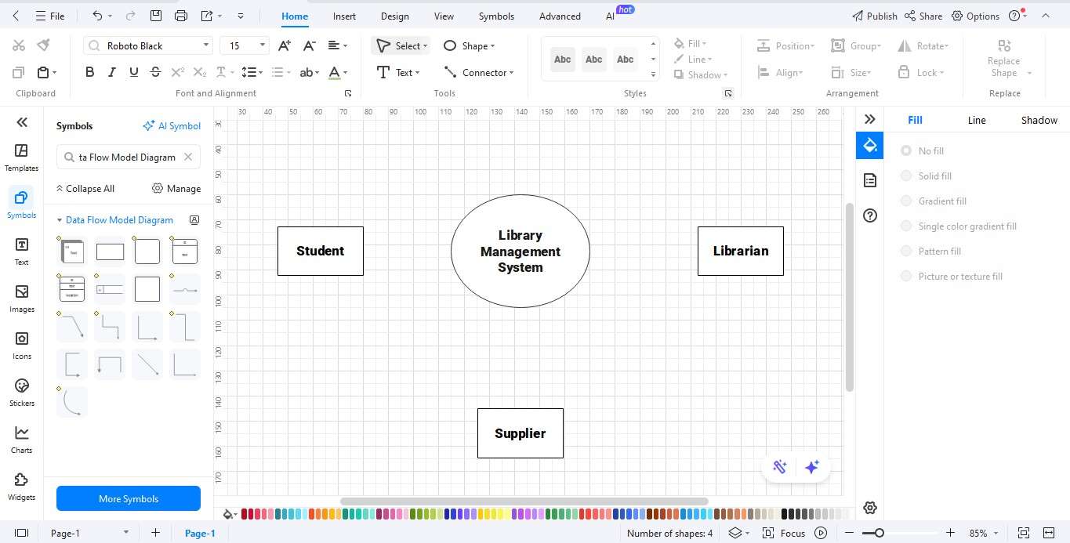Click the Publish button

[x=874, y=16]
